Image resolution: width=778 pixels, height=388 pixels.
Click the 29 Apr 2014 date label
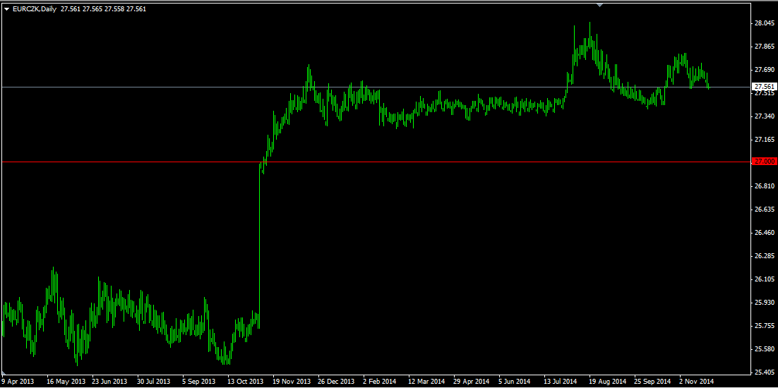pos(472,382)
